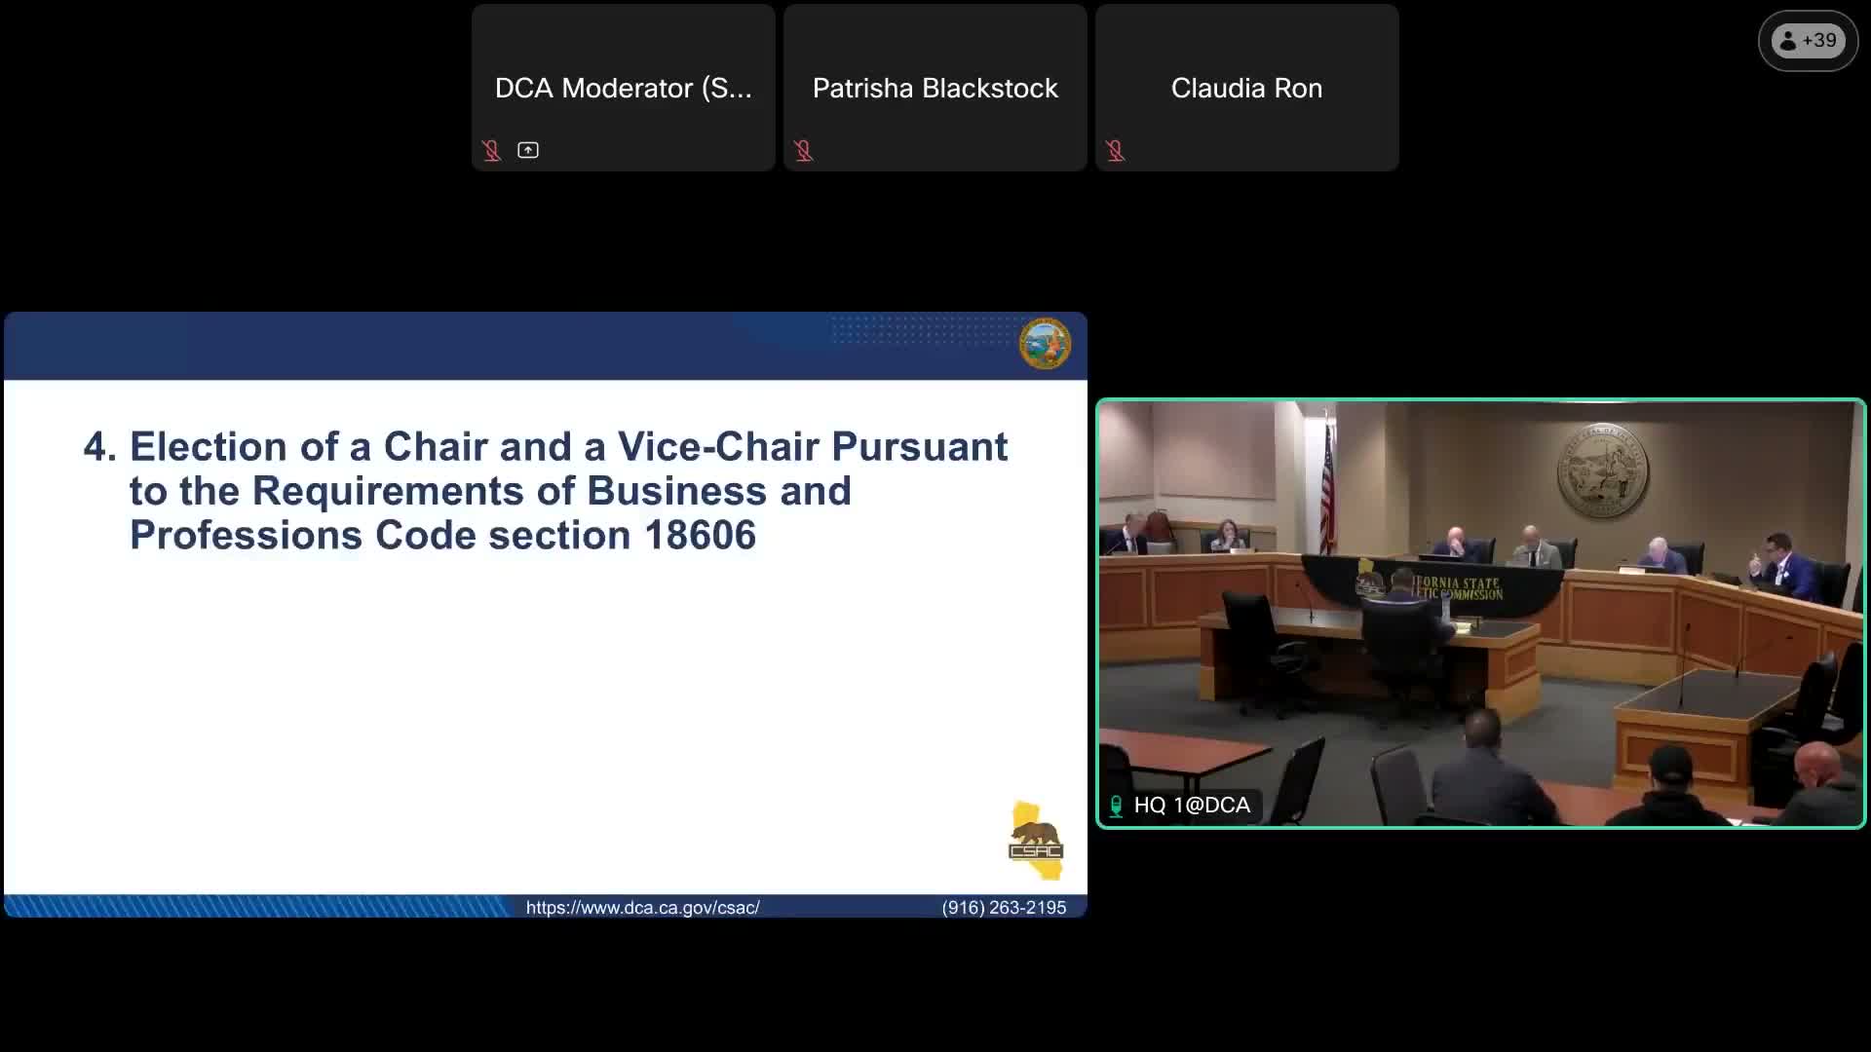Click the state seal on hearing room wall
Image resolution: width=1871 pixels, height=1052 pixels.
tap(1603, 470)
